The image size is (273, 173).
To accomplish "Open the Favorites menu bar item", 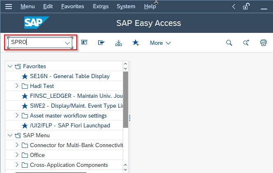I will pyautogui.click(x=73, y=7).
